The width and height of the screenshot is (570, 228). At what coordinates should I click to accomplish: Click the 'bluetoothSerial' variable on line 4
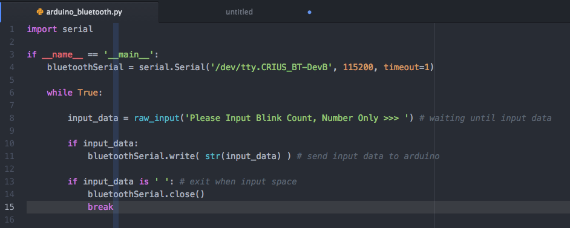(85, 67)
